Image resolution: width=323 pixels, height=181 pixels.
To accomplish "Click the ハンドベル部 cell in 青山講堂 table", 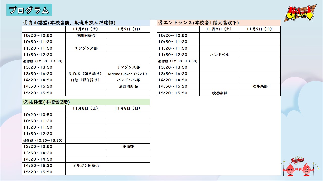I will (x=128, y=80).
